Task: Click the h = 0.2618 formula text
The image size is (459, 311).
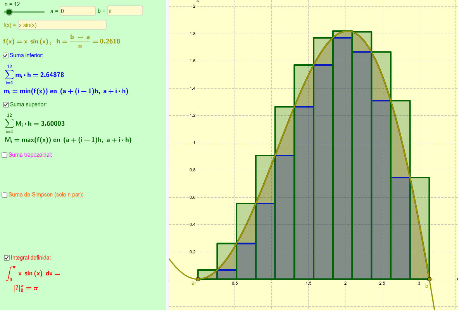Action: pos(88,41)
